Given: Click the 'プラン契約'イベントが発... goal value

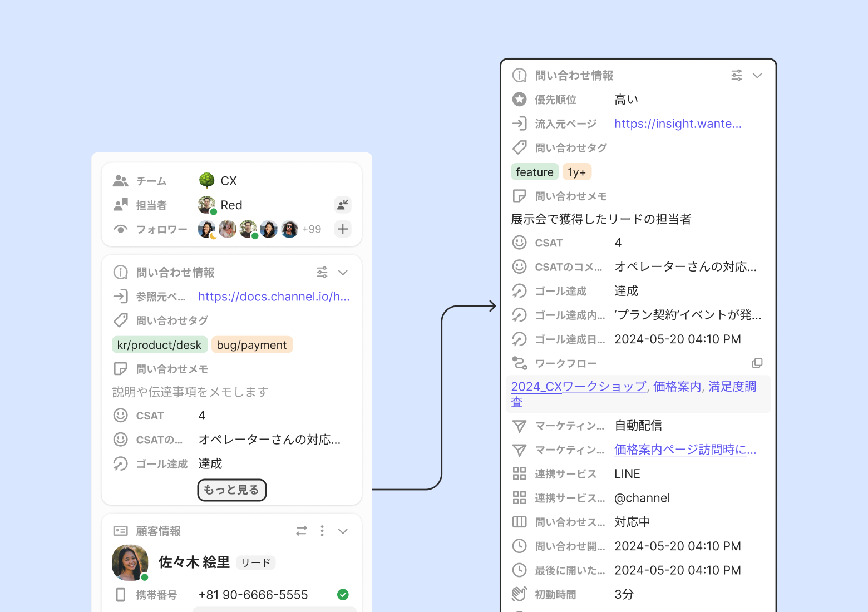Looking at the screenshot, I should coord(688,315).
